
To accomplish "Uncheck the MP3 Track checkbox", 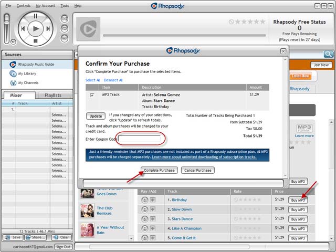I will 92,95.
